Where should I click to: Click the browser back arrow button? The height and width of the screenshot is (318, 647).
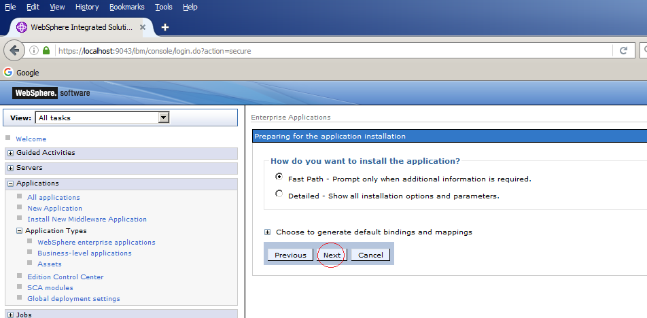point(14,51)
